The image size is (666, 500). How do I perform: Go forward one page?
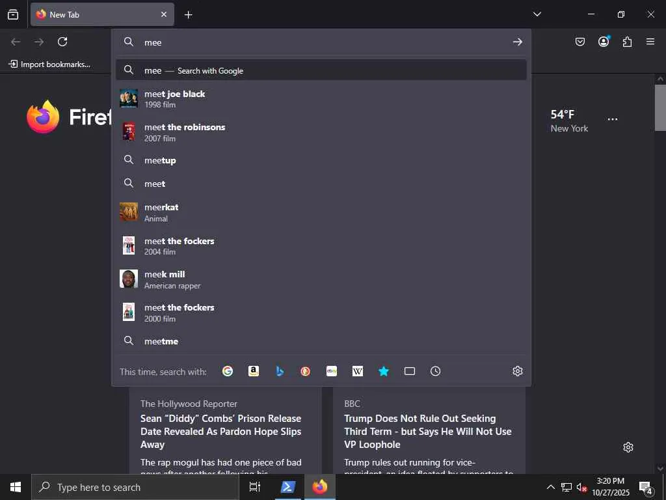tap(39, 42)
